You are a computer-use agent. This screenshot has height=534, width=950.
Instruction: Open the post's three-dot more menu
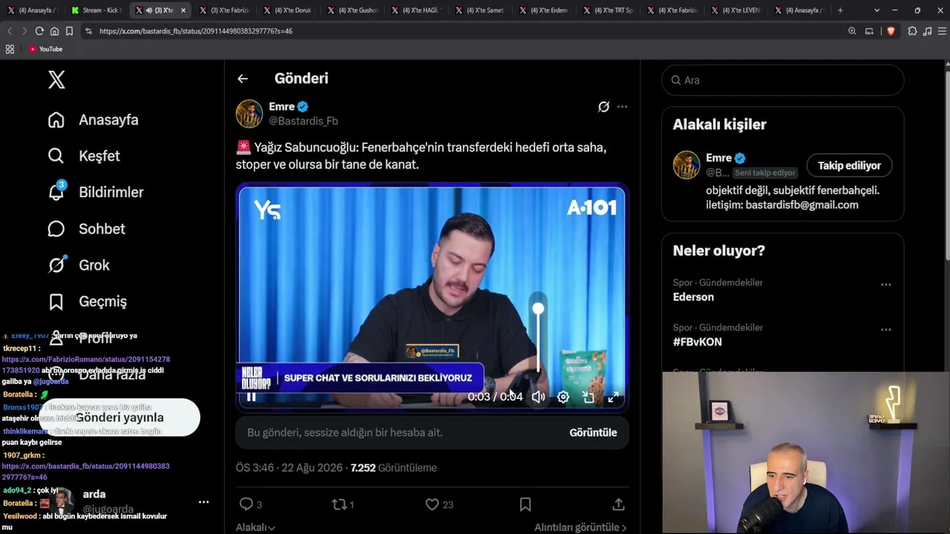click(x=622, y=107)
